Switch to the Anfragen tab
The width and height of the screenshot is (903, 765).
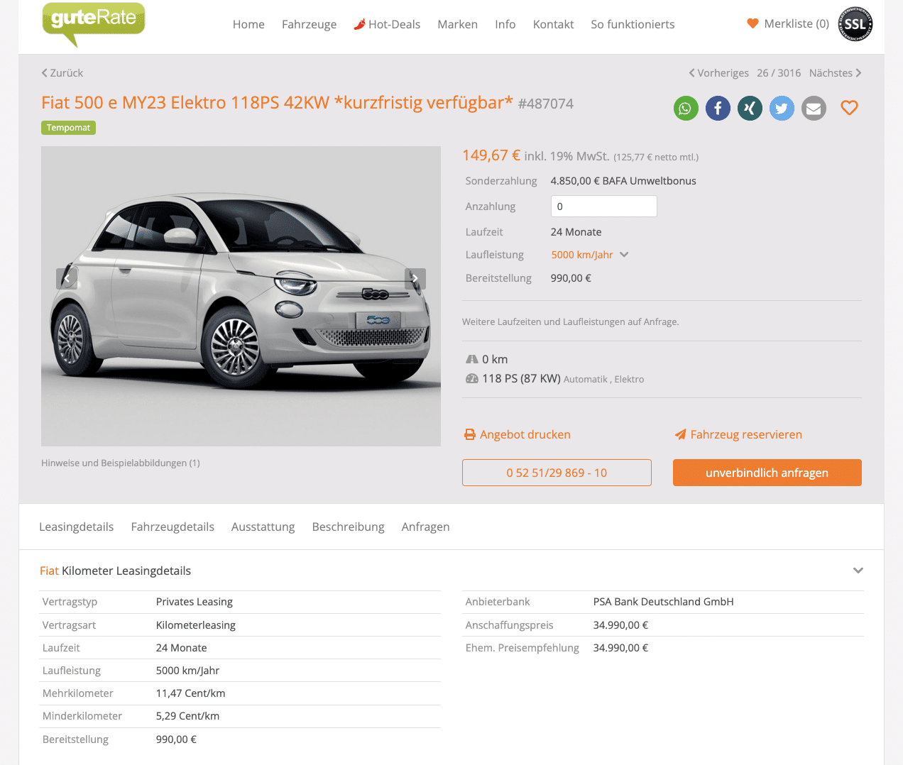(425, 527)
